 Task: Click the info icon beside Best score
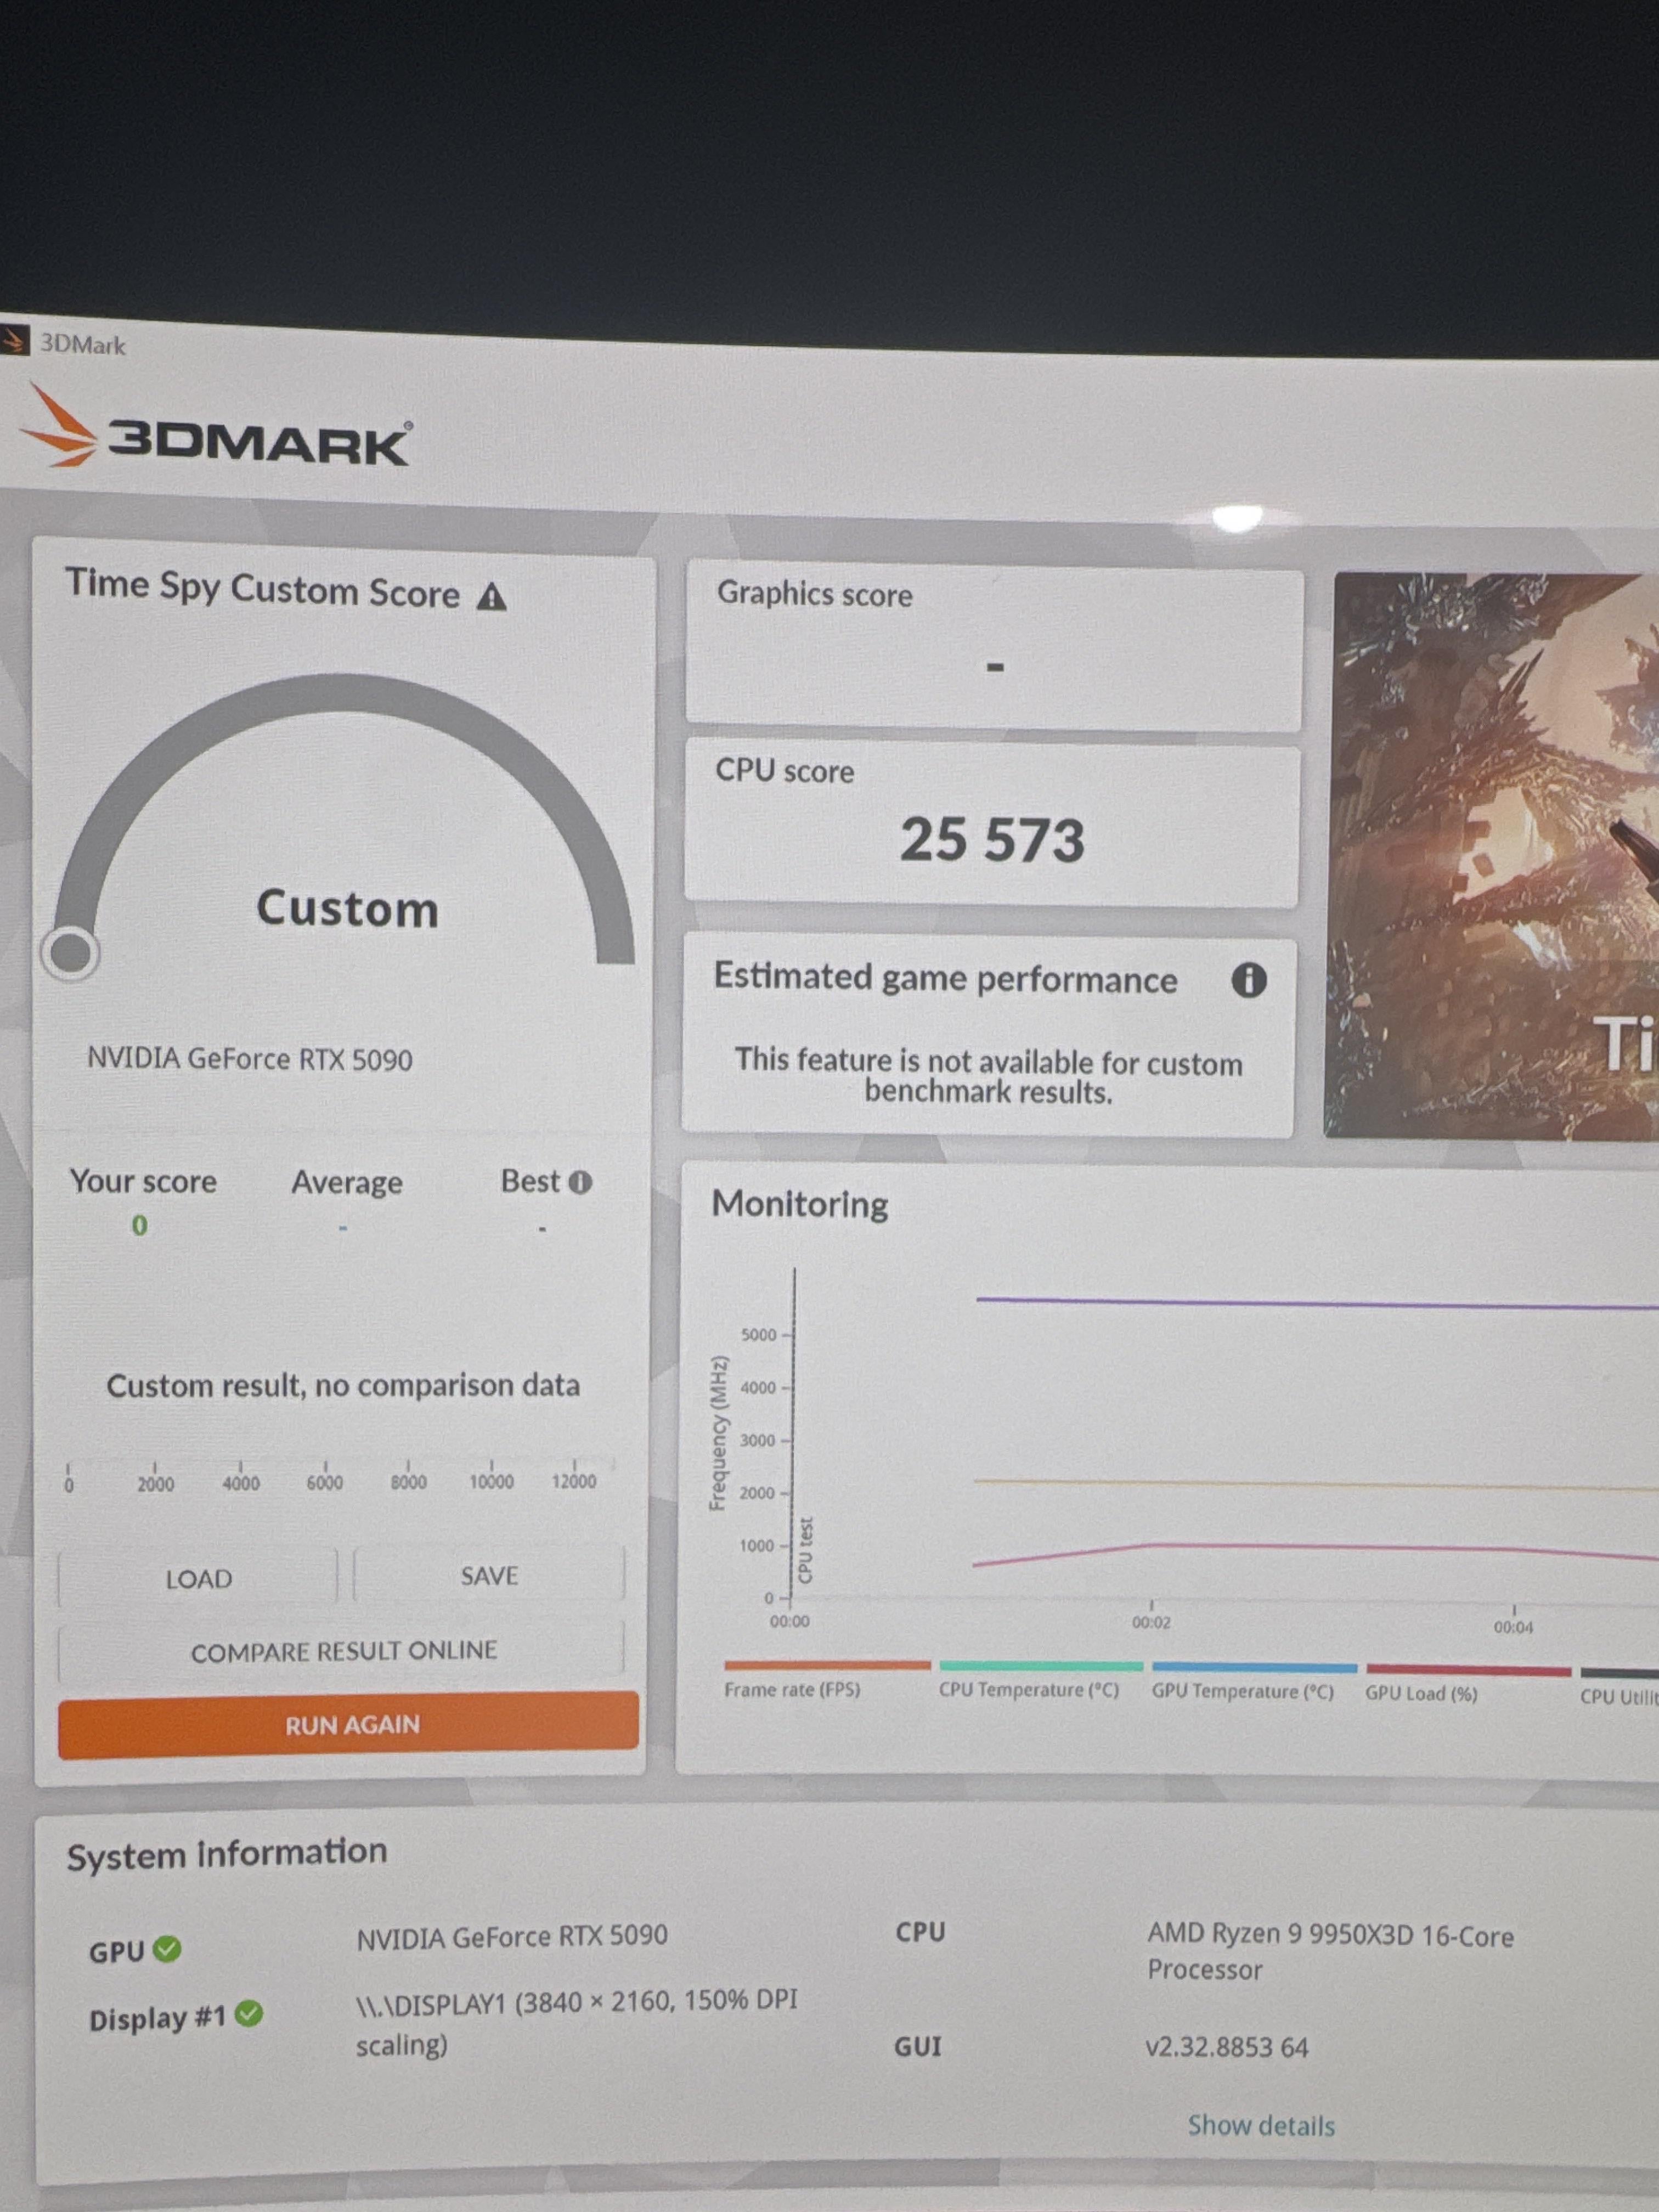[581, 1183]
